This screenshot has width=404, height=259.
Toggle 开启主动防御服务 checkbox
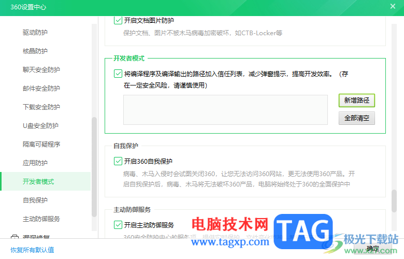(118, 225)
